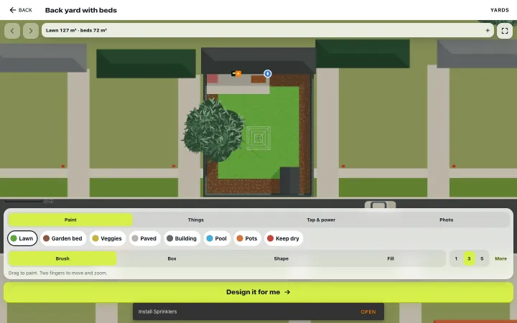Switch to the Paint tab
The image size is (517, 323).
(70, 220)
